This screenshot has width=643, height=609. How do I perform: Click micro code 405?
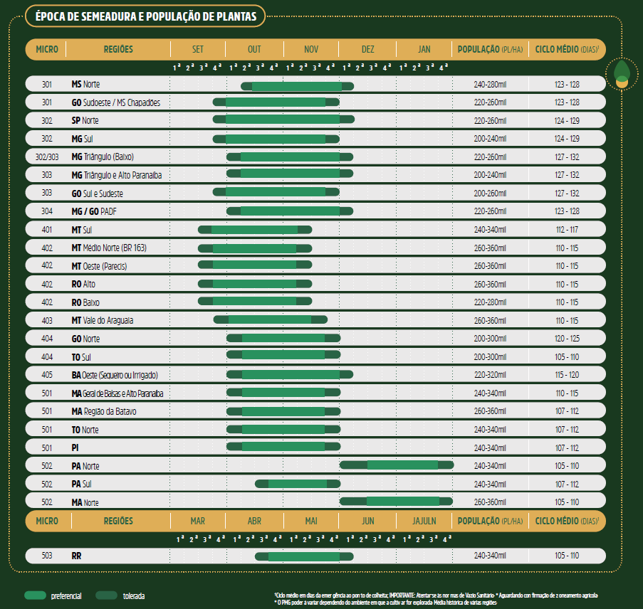[47, 375]
